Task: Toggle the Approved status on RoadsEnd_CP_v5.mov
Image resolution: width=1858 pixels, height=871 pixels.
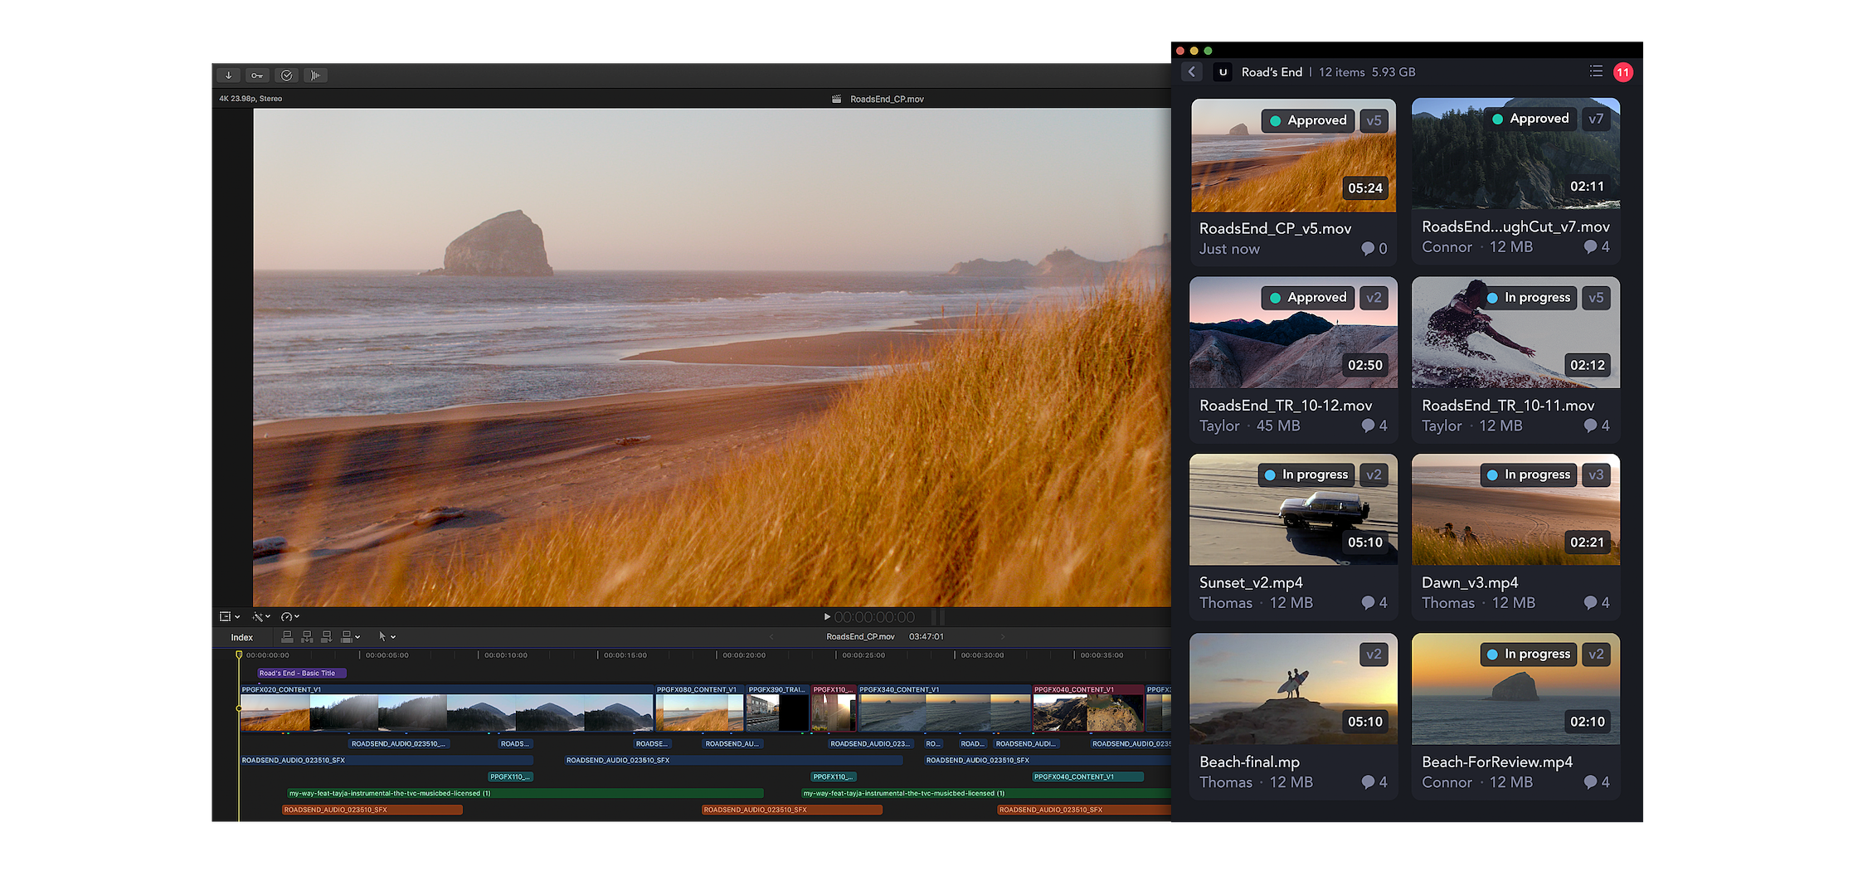Action: click(x=1307, y=120)
